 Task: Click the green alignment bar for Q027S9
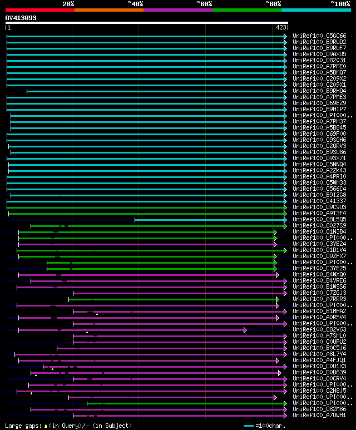157,226
